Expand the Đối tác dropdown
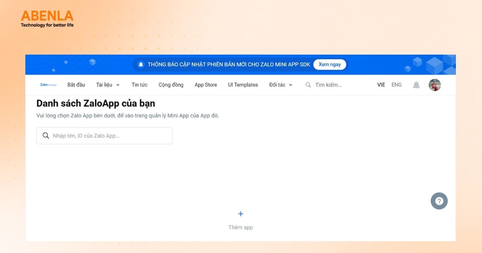The image size is (482, 253). pyautogui.click(x=281, y=85)
